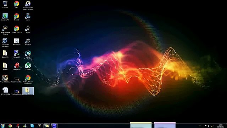The width and height of the screenshot is (227, 128).
Task: Launch the BlackBOX cube shortcut
Action: (28, 42)
